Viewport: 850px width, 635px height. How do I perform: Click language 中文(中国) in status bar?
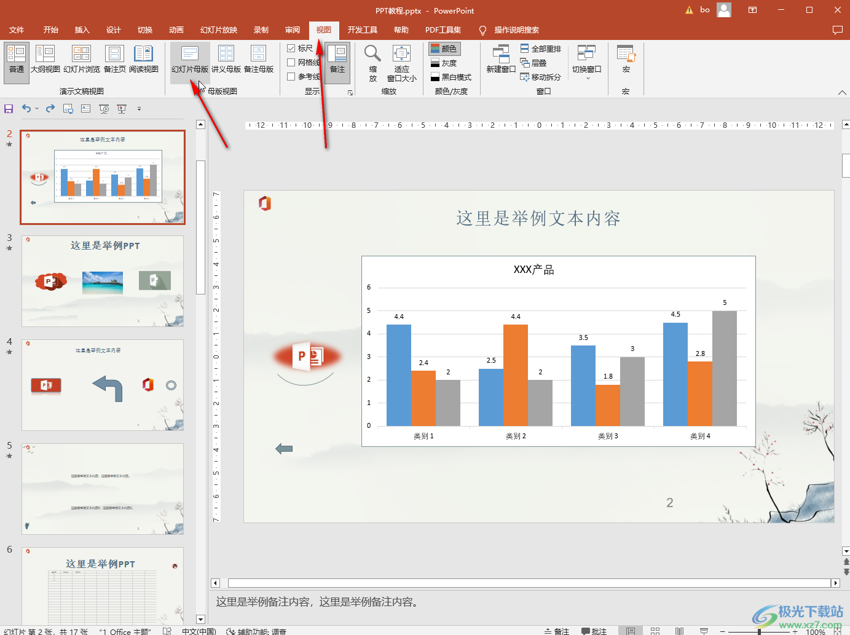point(199,631)
